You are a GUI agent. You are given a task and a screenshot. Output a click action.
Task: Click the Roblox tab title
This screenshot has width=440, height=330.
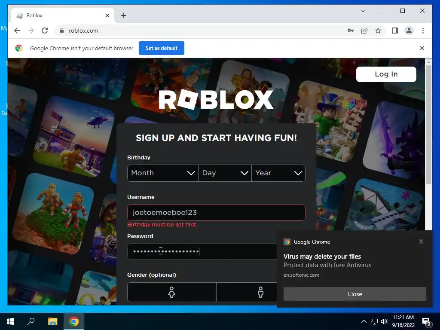(x=34, y=15)
